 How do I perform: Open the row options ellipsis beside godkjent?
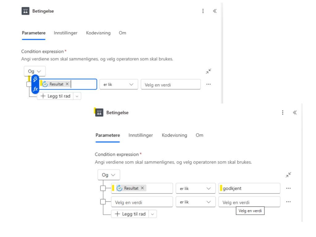pyautogui.click(x=288, y=188)
